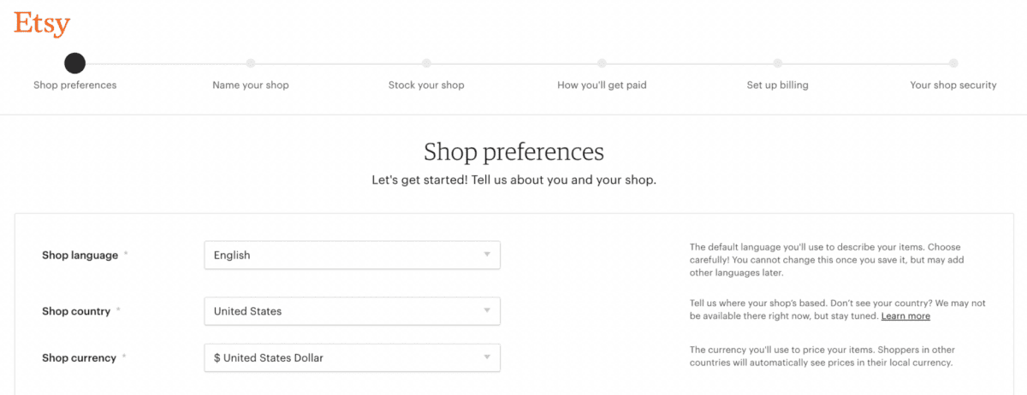Open the Learn more link

(x=905, y=316)
